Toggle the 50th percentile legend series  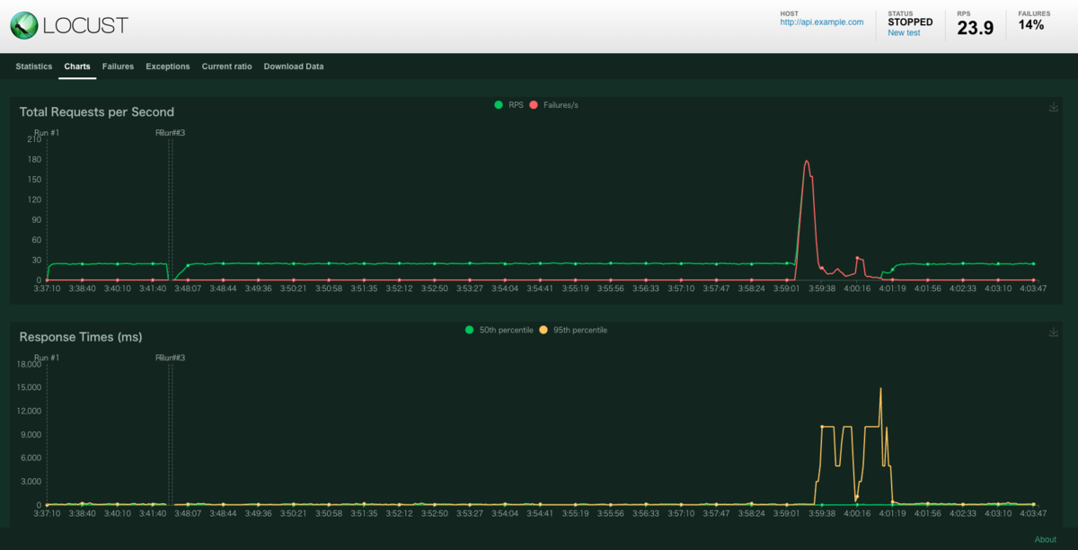click(x=499, y=330)
